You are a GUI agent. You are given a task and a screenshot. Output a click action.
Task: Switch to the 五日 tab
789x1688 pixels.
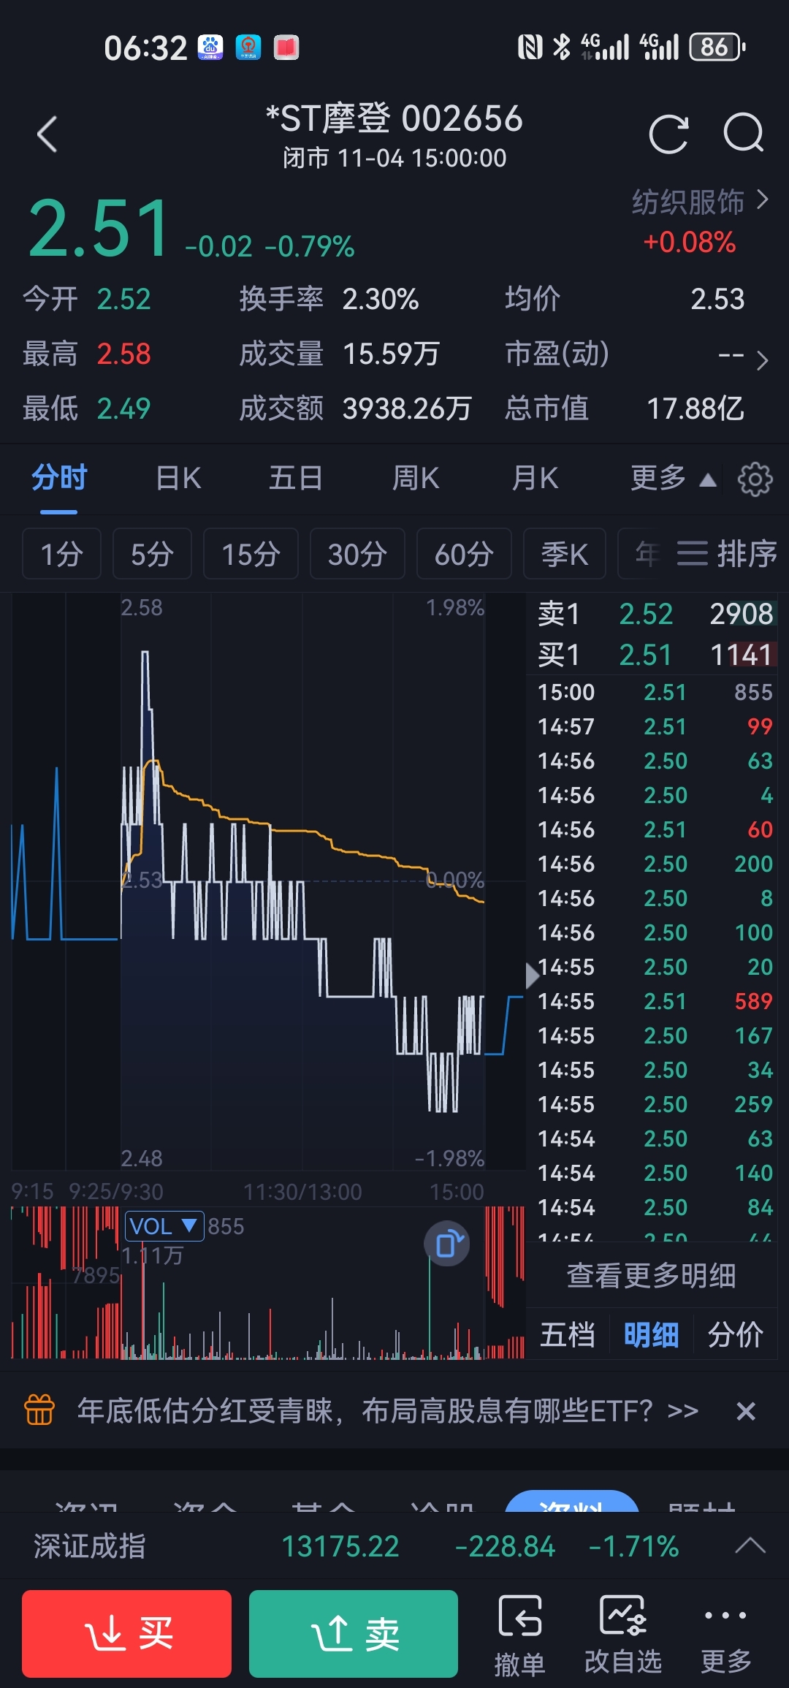pos(296,479)
